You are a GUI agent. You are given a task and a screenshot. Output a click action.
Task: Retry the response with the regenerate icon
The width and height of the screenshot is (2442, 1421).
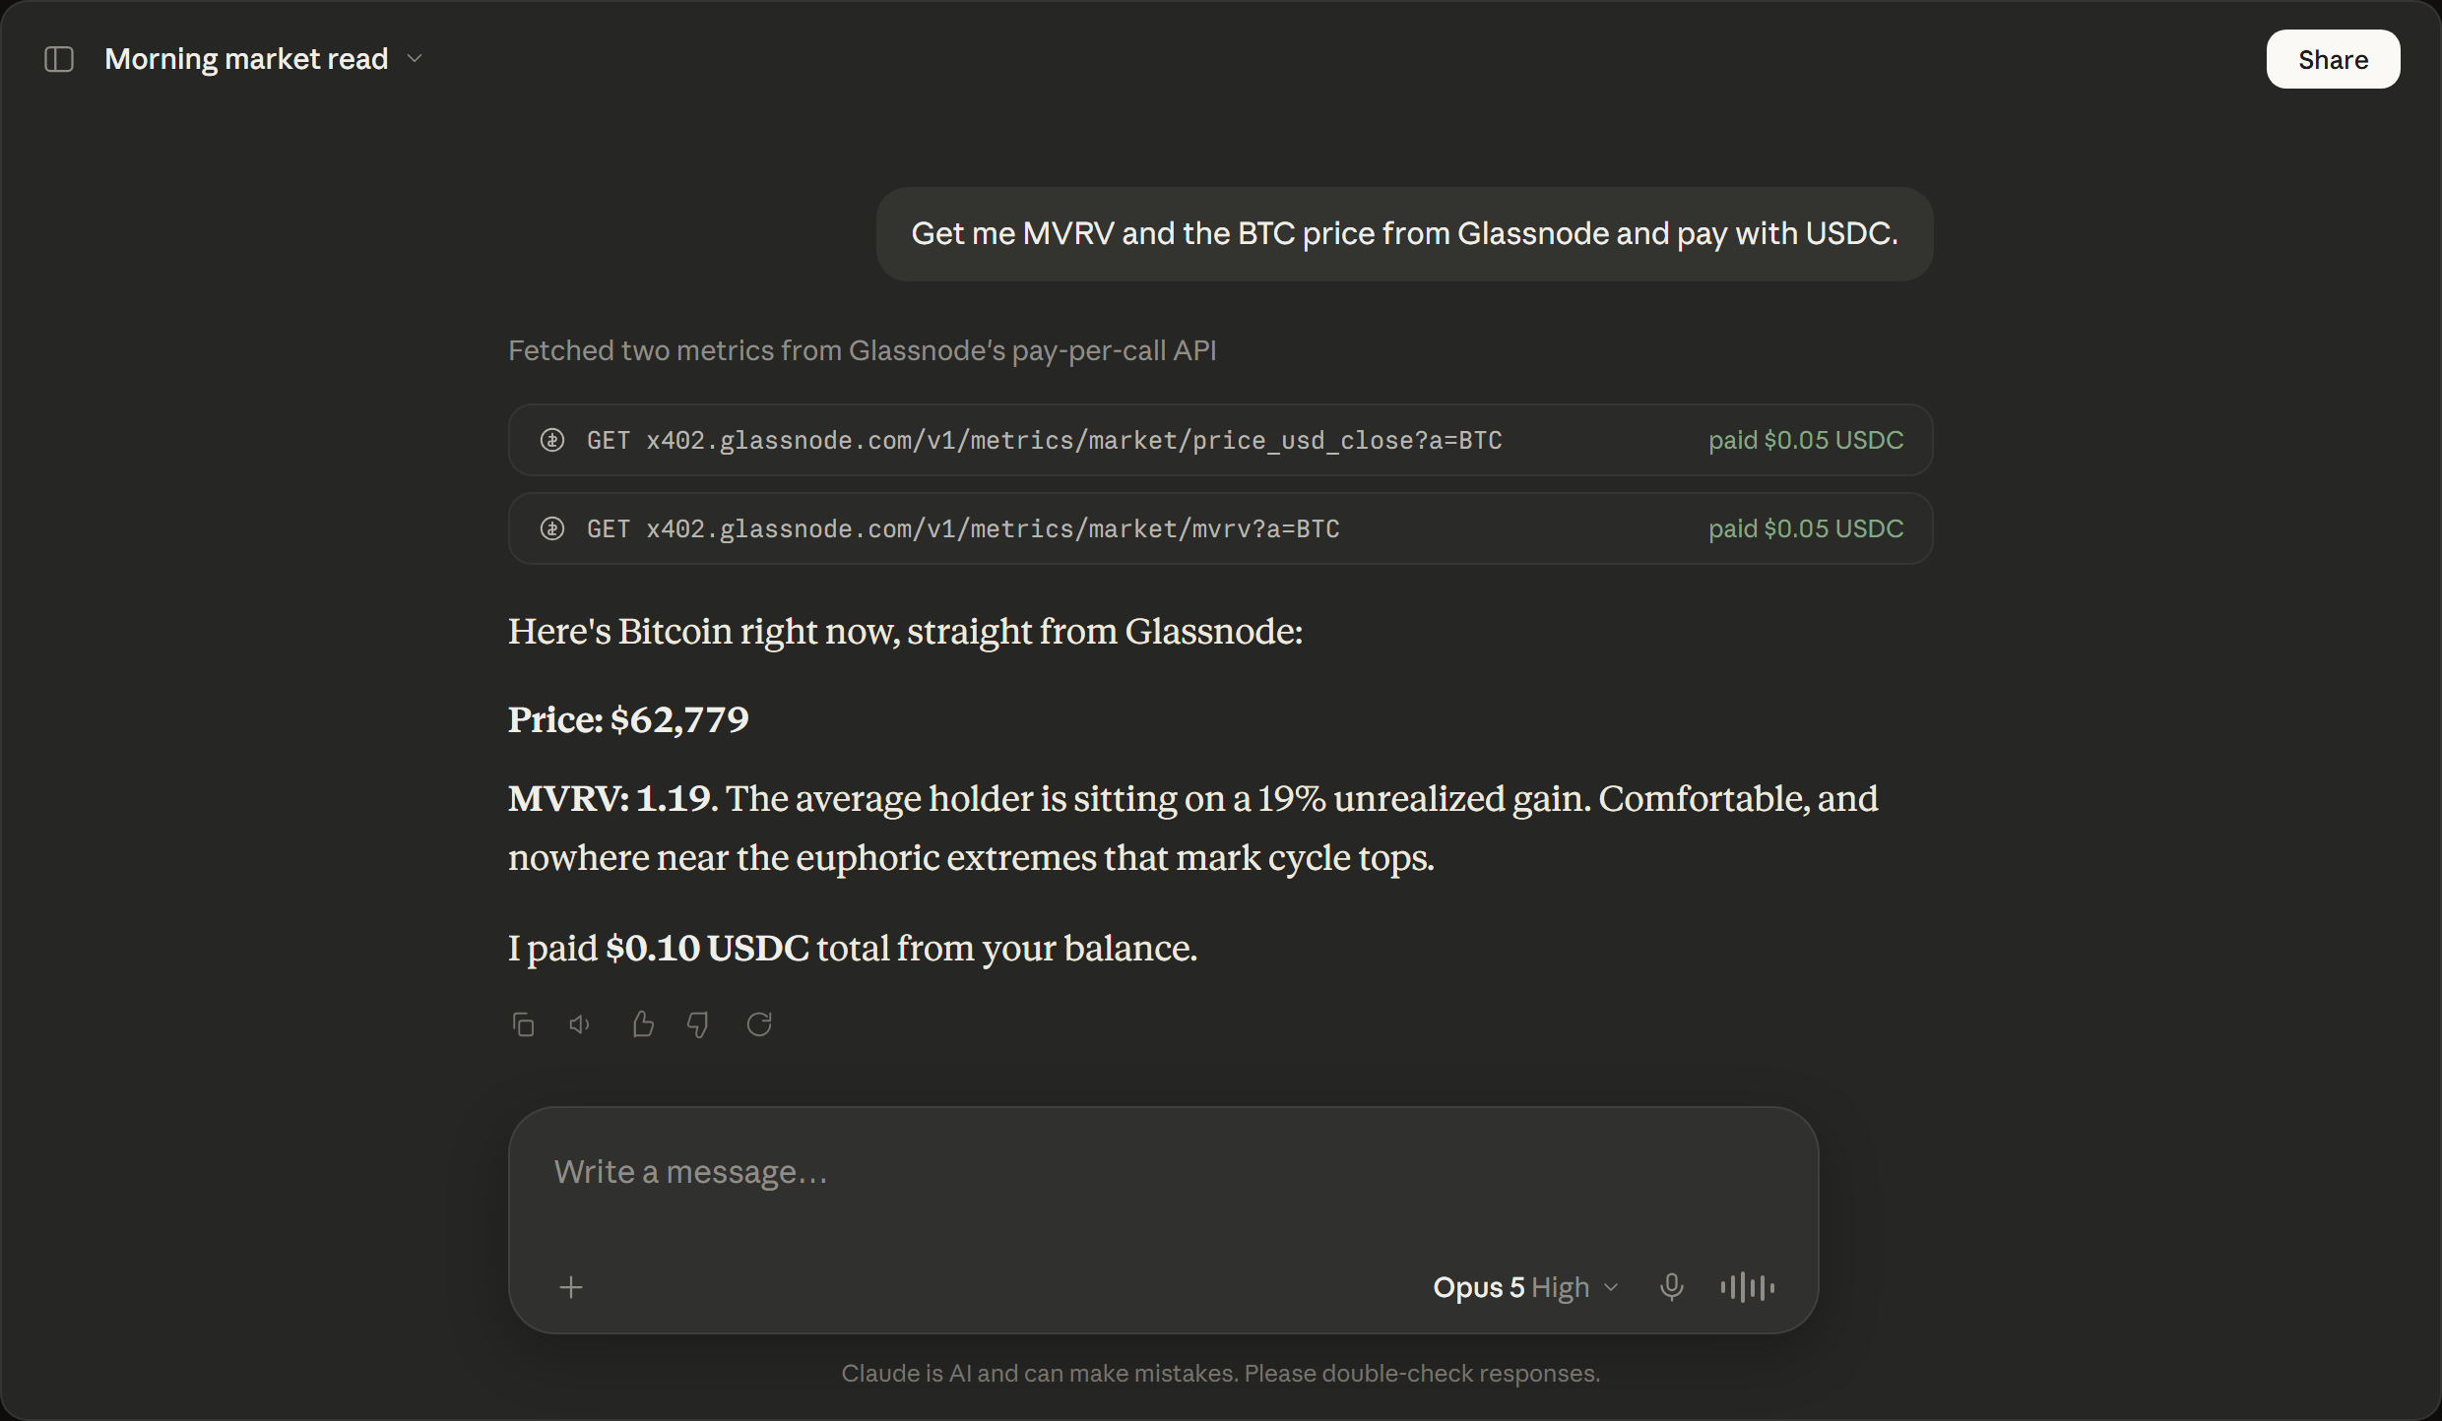[759, 1024]
